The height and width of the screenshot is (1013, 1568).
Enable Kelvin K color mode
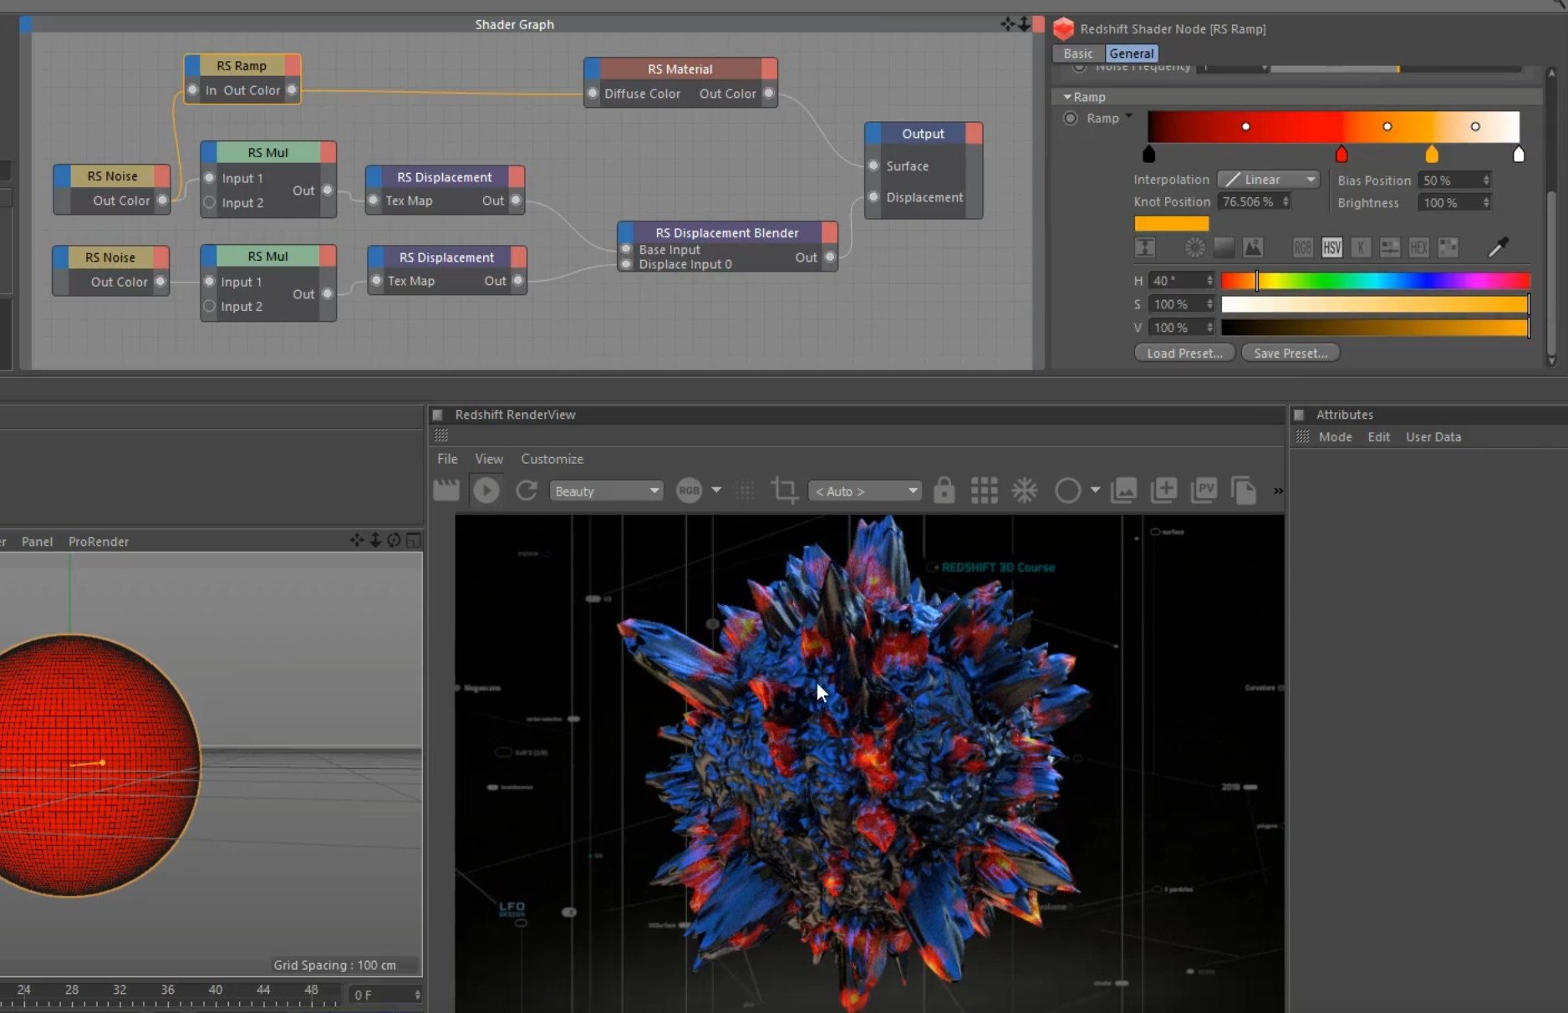point(1361,247)
